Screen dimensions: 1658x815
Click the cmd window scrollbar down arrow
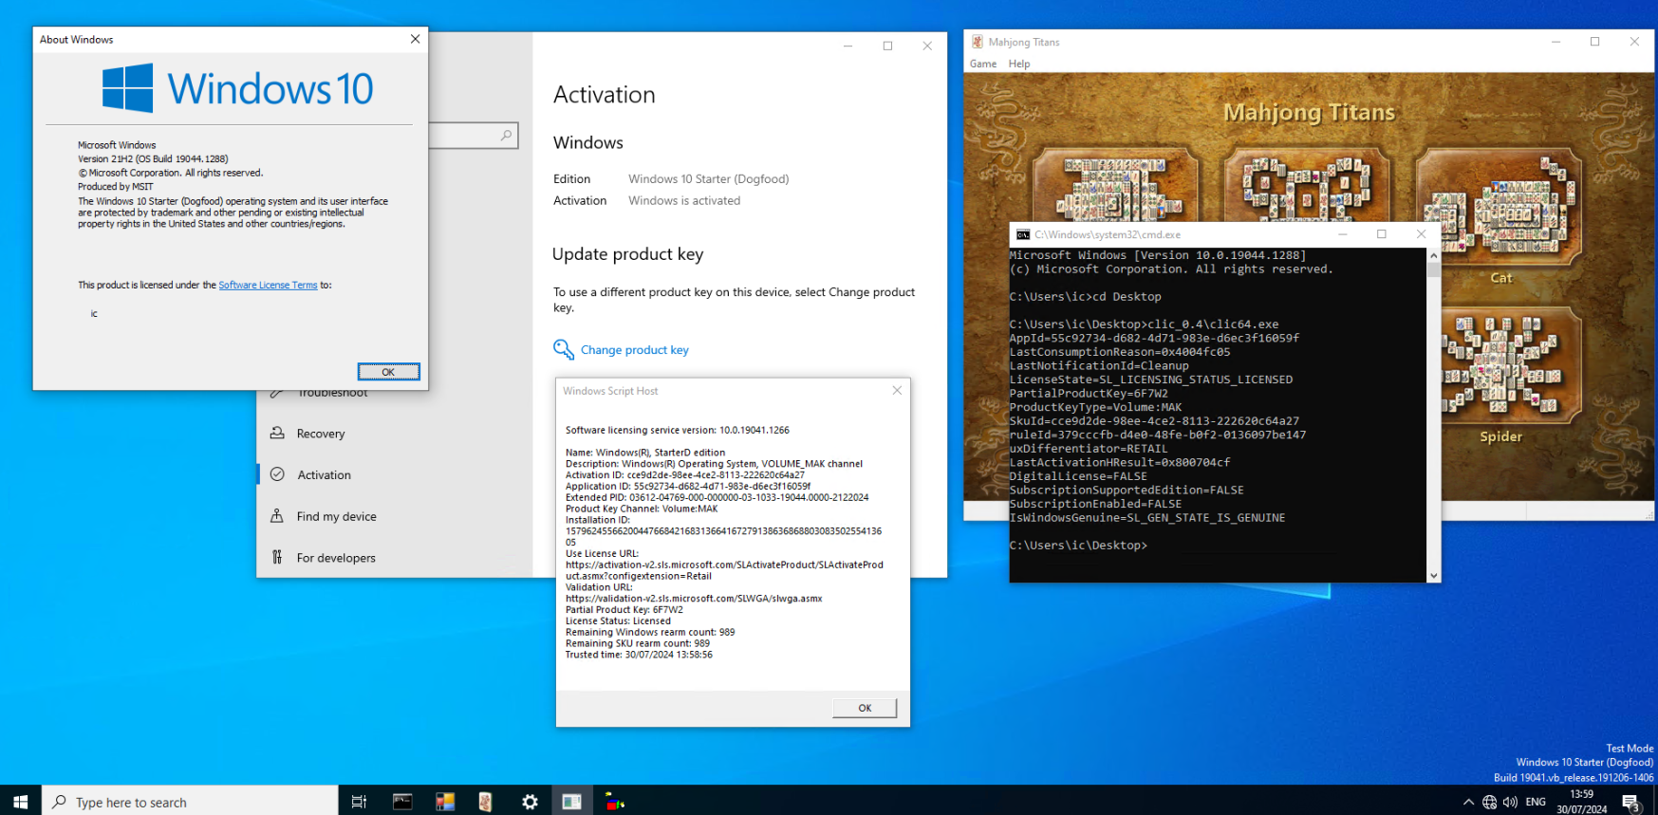[x=1433, y=575]
